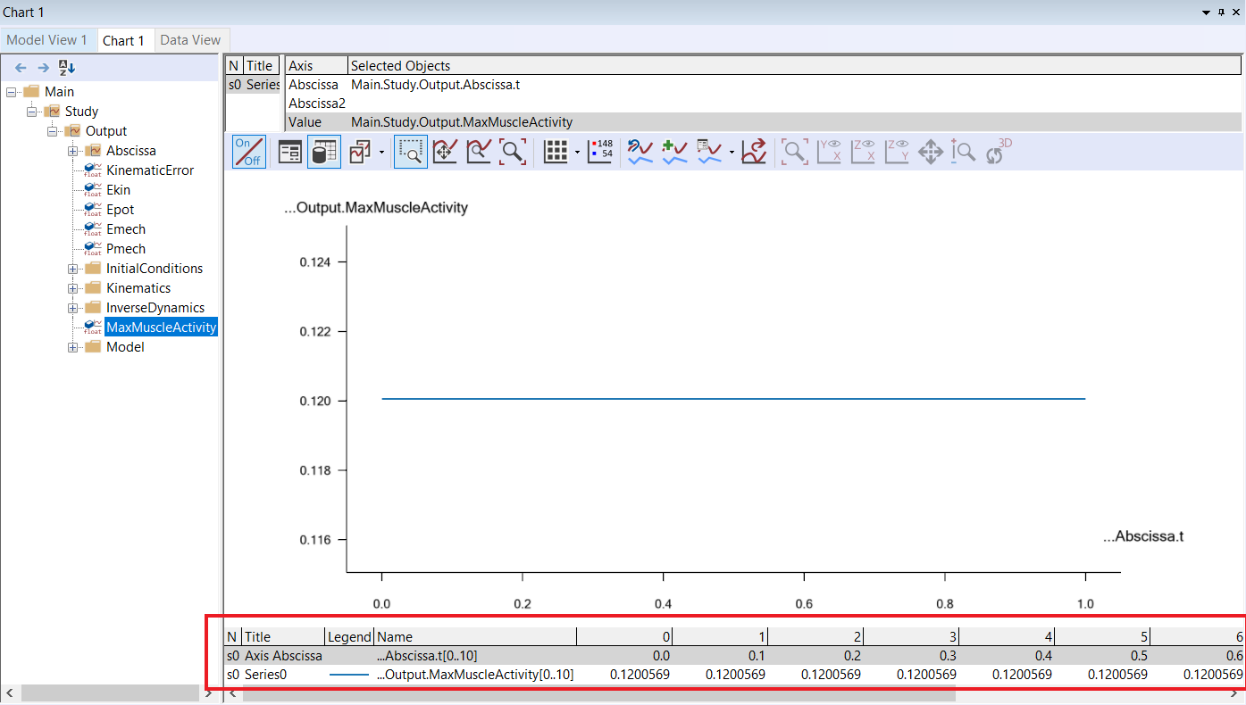Click the A-Z sort icon

(x=68, y=67)
